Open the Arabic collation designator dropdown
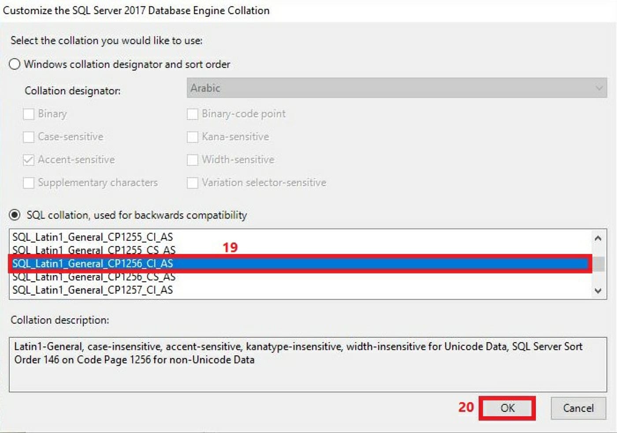 click(397, 88)
